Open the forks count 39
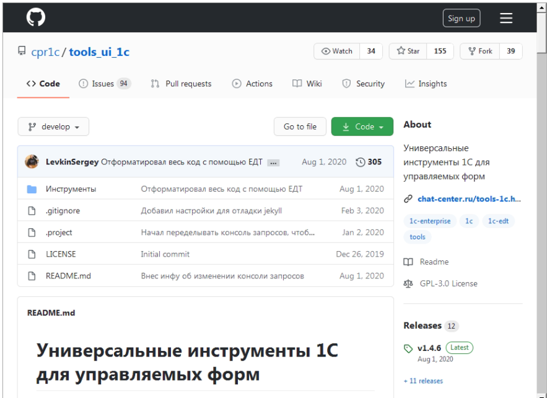Image resolution: width=547 pixels, height=398 pixels. tap(510, 51)
